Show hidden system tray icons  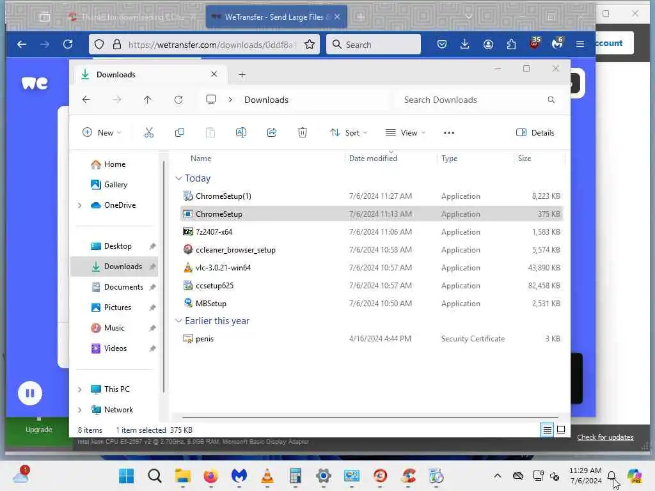[497, 476]
